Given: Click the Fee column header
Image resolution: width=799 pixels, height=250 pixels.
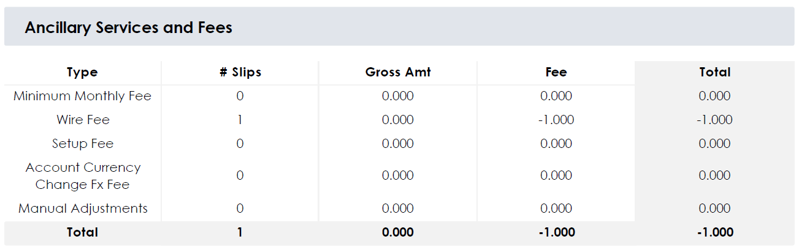Looking at the screenshot, I should point(556,72).
